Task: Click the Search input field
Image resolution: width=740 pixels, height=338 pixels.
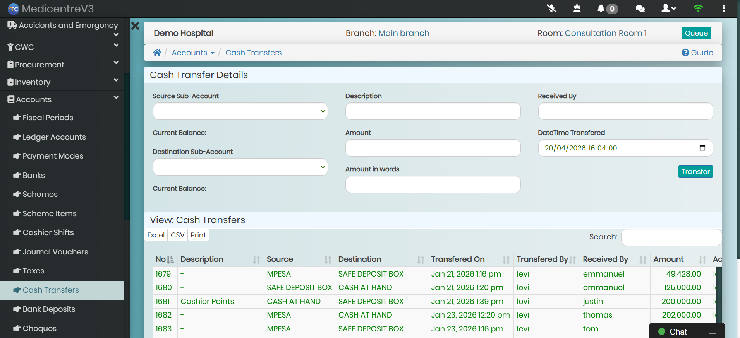Action: pyautogui.click(x=671, y=237)
